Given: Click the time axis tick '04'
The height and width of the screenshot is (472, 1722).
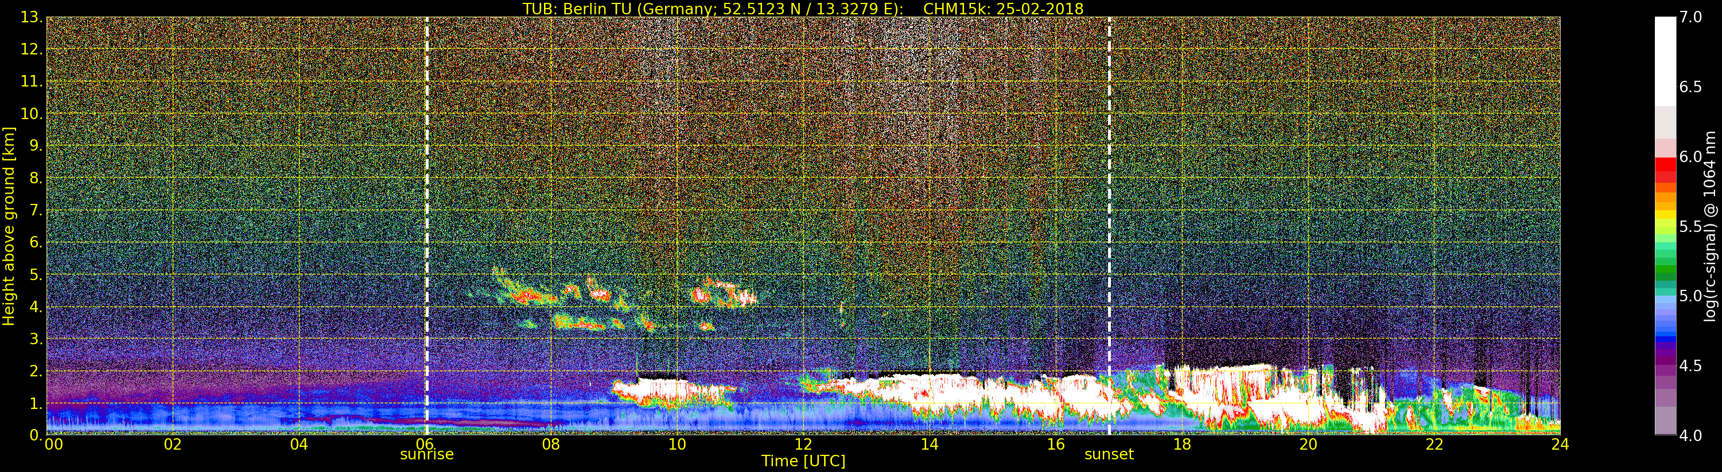Looking at the screenshot, I should pos(299,444).
